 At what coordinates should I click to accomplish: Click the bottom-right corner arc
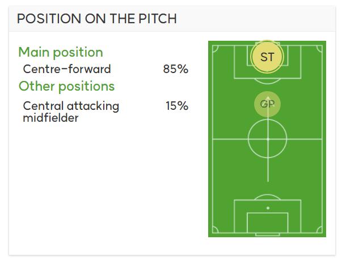319,230
